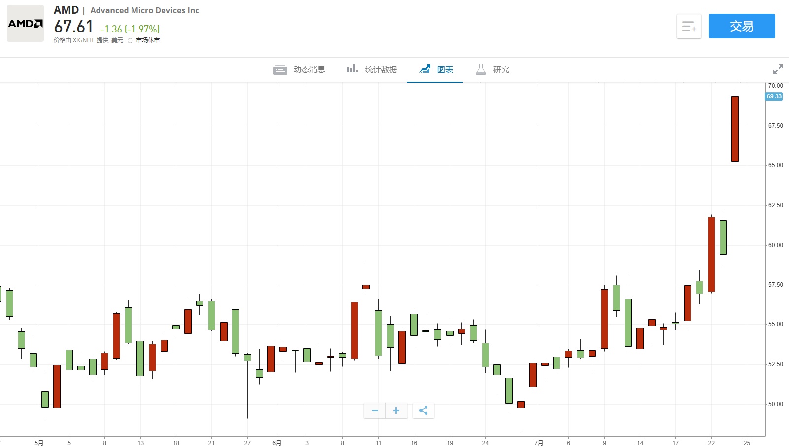This screenshot has height=447, width=789.
Task: Click the 市场休市 market status text
Action: tap(148, 40)
